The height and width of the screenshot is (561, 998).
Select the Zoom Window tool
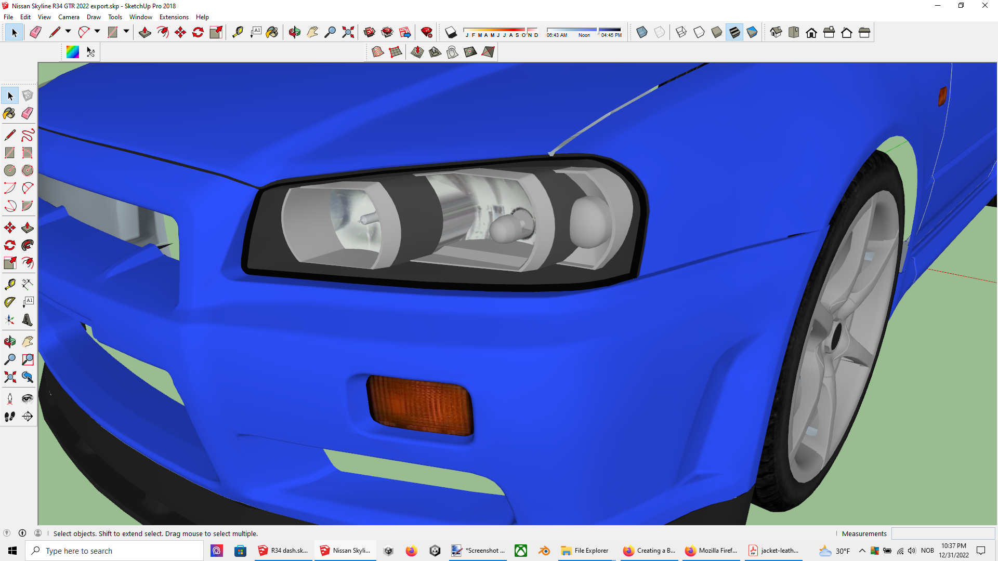pyautogui.click(x=28, y=359)
